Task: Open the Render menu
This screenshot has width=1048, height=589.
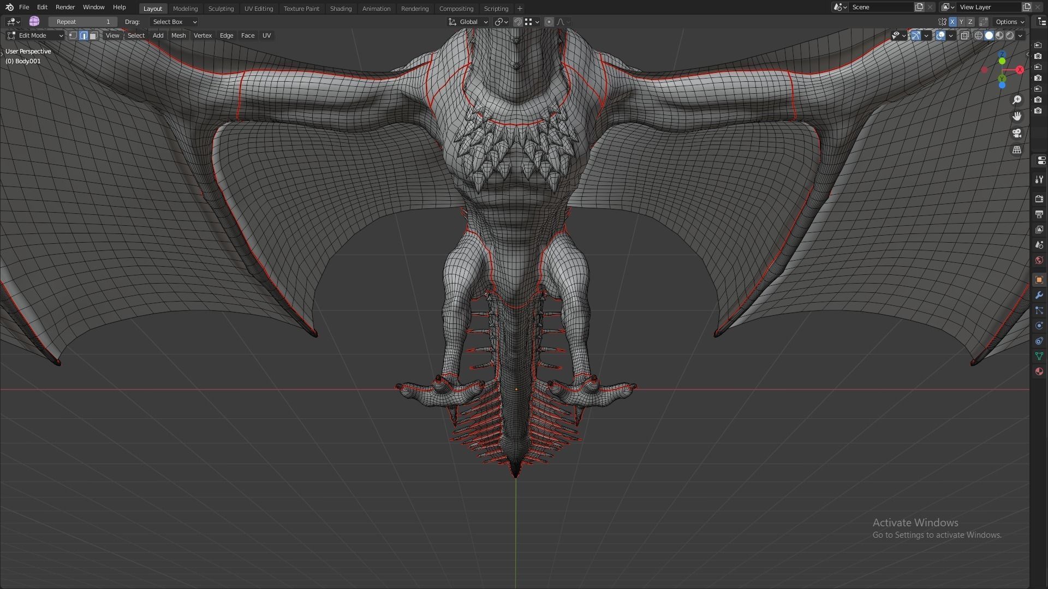Action: click(x=65, y=7)
